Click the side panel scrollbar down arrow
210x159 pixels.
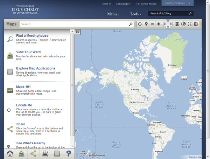tap(72, 146)
